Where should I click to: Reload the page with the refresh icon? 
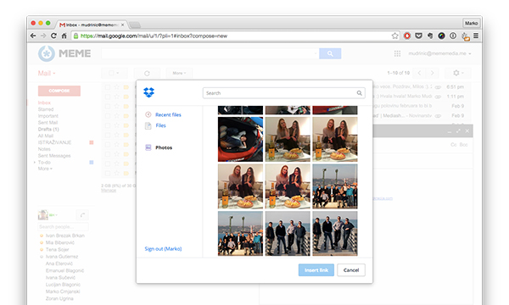[53, 36]
